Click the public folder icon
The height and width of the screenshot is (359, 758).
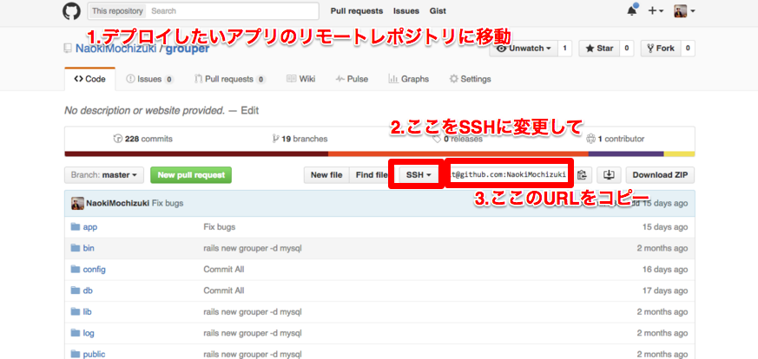click(75, 354)
